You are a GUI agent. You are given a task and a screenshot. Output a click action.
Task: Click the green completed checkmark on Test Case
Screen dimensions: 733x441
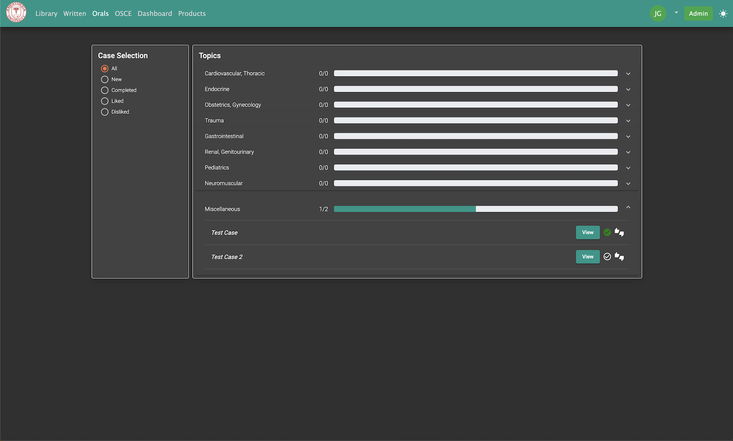coord(607,232)
